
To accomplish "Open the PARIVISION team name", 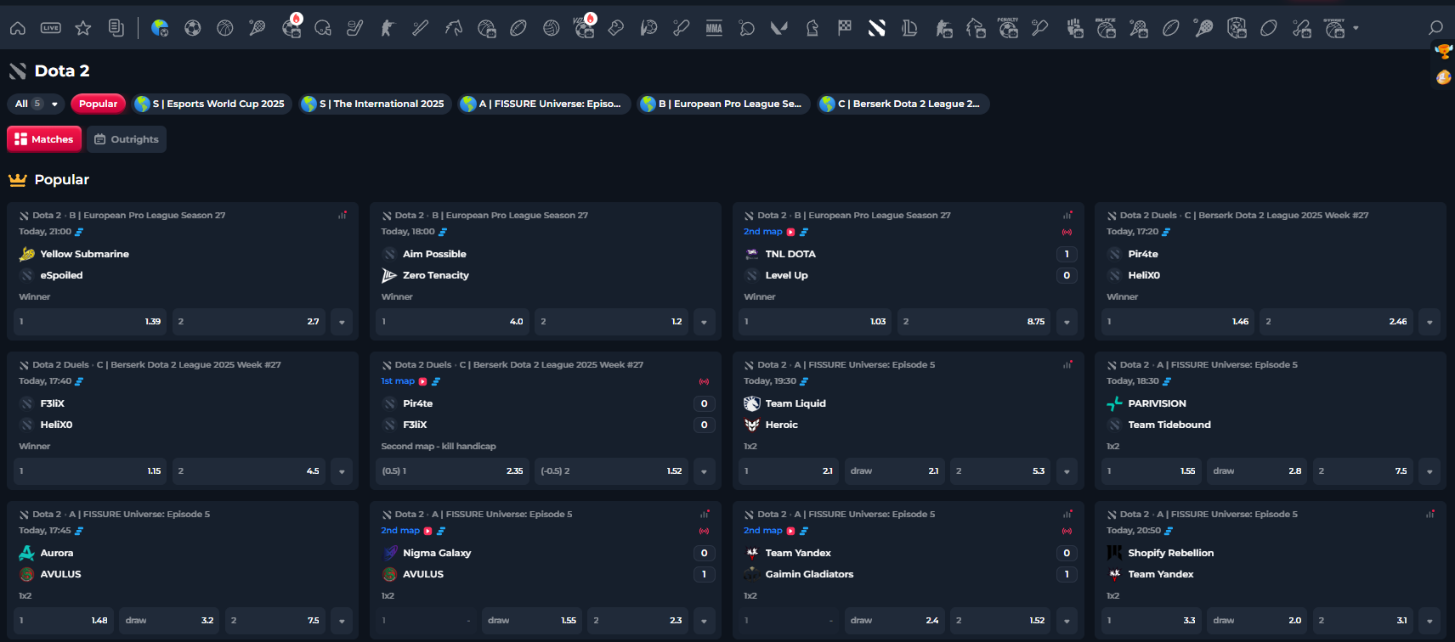I will click(1157, 403).
